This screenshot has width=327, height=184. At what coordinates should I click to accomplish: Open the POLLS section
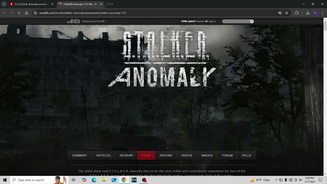pos(247,155)
